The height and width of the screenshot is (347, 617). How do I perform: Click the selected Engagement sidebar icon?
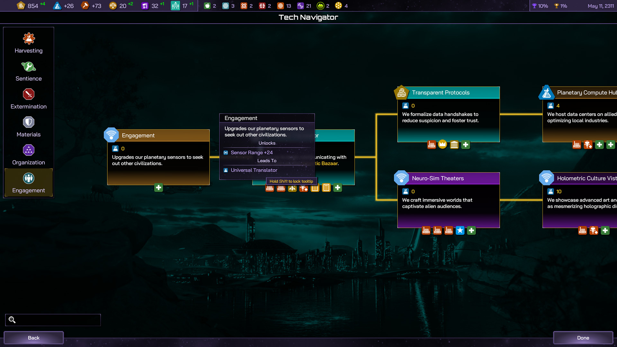(x=29, y=178)
